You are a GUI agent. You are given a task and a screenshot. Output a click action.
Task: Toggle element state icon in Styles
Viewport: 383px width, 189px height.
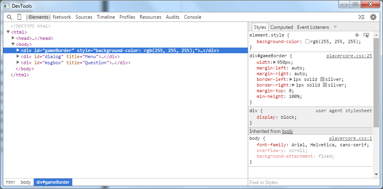tap(366, 35)
